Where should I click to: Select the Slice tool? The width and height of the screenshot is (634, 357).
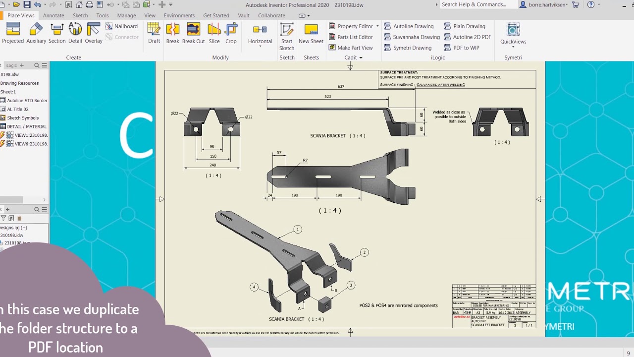click(214, 33)
